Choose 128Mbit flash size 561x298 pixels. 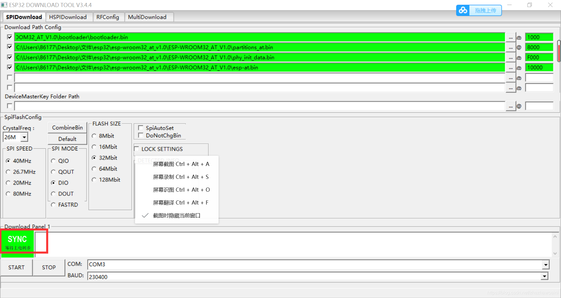tap(94, 180)
